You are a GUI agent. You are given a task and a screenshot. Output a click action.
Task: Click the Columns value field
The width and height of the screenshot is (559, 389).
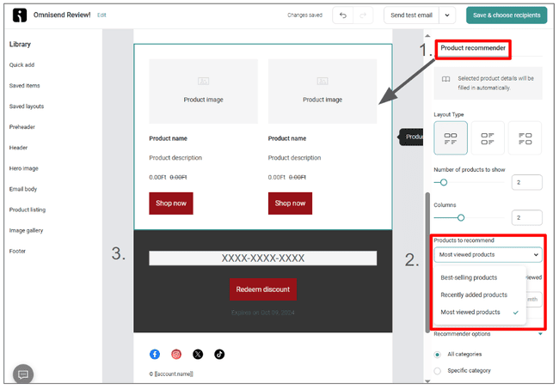pos(527,217)
